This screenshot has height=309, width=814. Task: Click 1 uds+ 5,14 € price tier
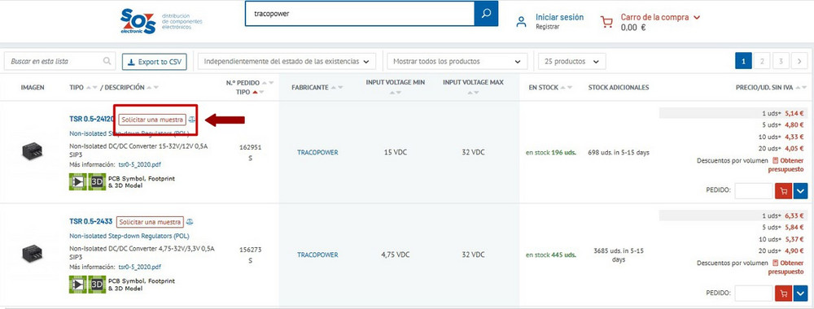tap(733, 113)
